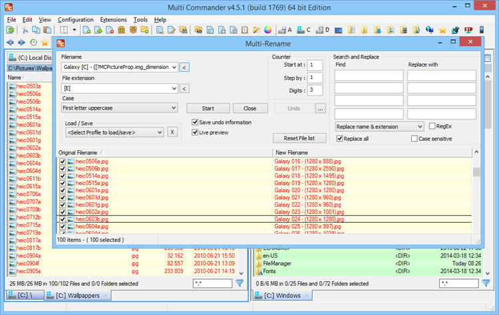This screenshot has width=499, height=315.
Task: Click the Start at counter field
Action: pos(315,64)
